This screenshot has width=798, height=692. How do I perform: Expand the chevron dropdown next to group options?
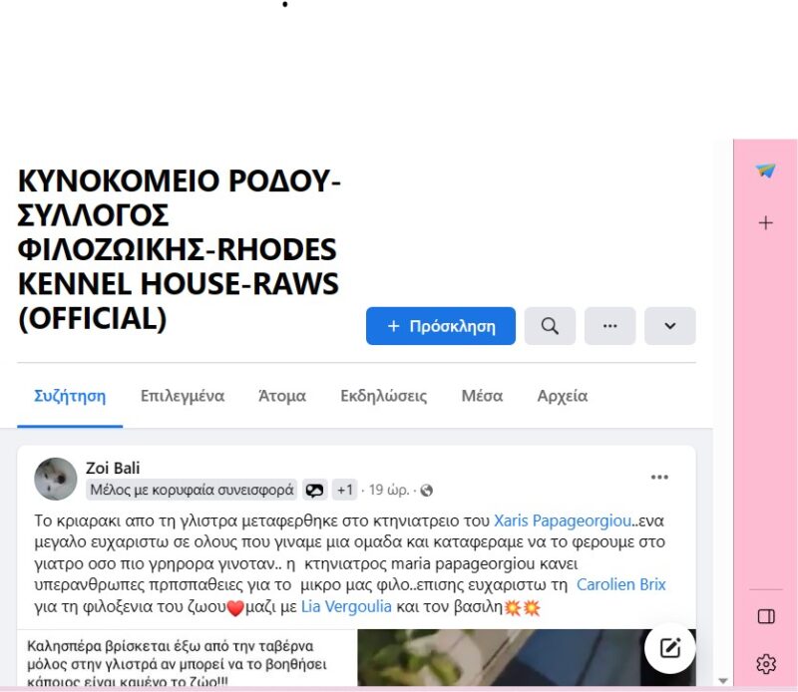(669, 326)
